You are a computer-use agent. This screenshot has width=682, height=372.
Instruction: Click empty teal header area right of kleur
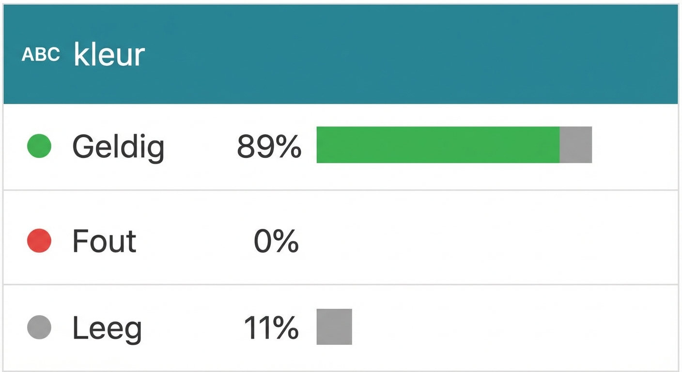[412, 54]
